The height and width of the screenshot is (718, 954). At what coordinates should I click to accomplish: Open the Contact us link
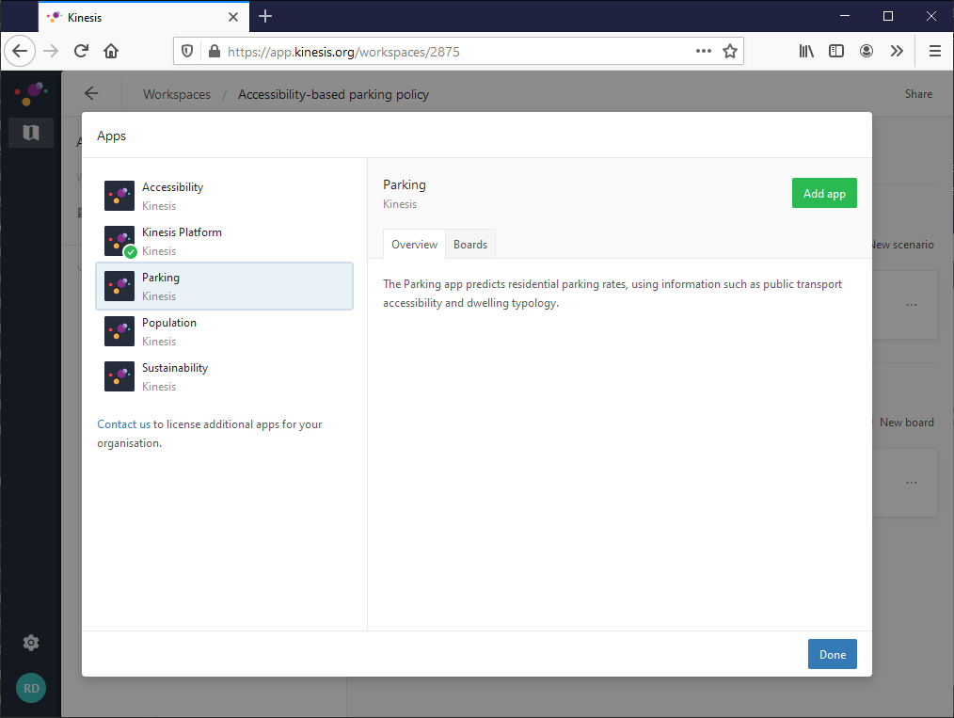(123, 424)
